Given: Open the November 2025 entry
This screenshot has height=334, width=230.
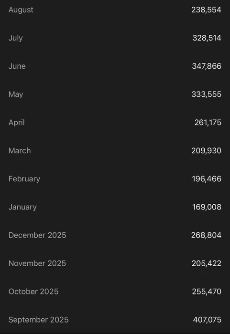Looking at the screenshot, I should coord(115,263).
